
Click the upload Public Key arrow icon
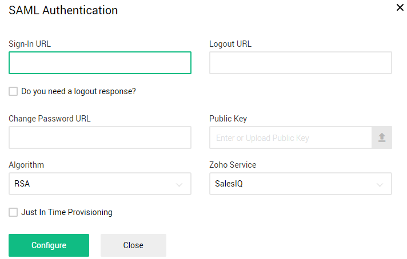[382, 137]
